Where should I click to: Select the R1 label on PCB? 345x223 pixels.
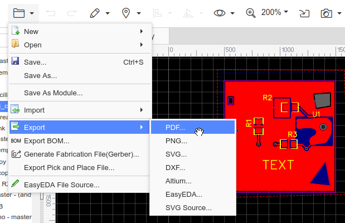pyautogui.click(x=249, y=123)
